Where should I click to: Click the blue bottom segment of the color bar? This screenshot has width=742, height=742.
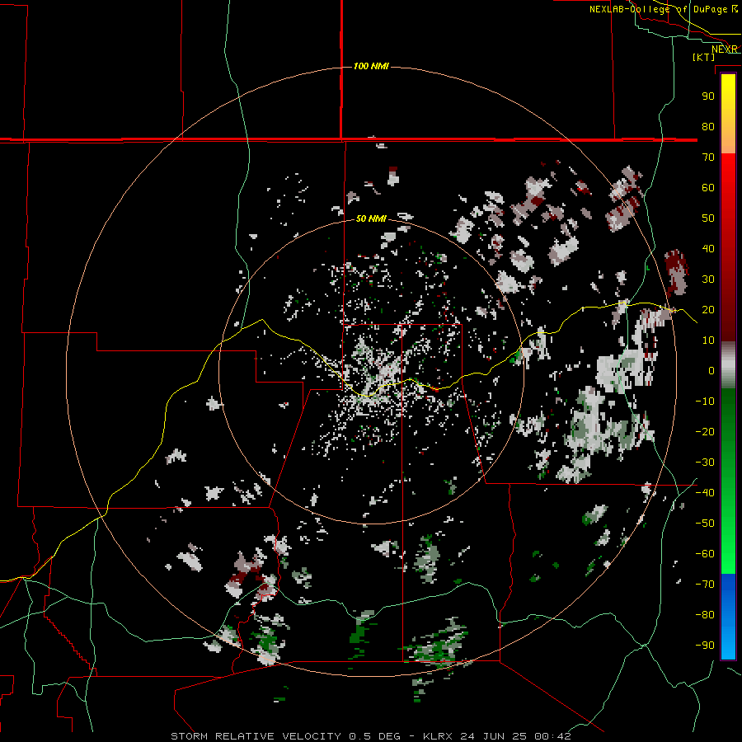(728, 617)
